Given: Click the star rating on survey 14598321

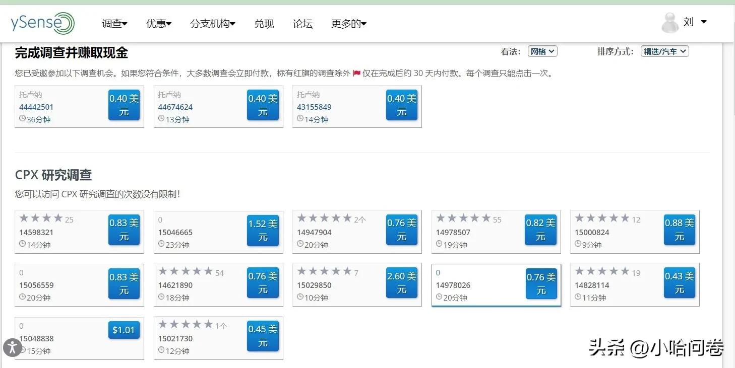Looking at the screenshot, I should pos(40,219).
